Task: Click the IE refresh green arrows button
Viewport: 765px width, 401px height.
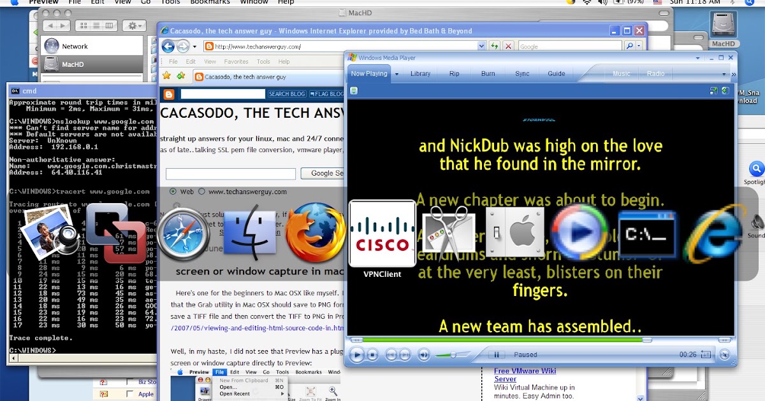Action: click(x=494, y=46)
